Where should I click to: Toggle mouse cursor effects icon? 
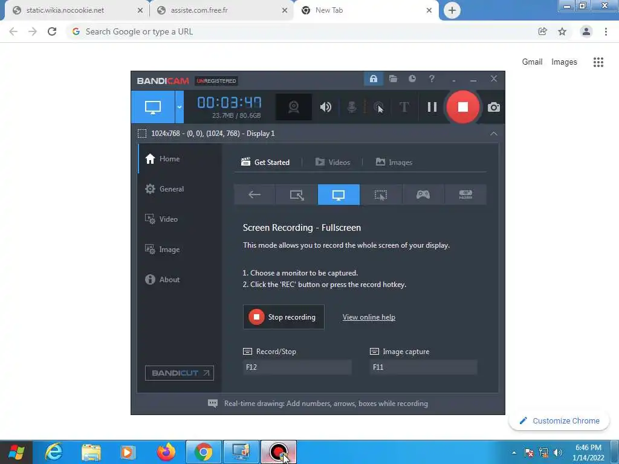click(378, 107)
